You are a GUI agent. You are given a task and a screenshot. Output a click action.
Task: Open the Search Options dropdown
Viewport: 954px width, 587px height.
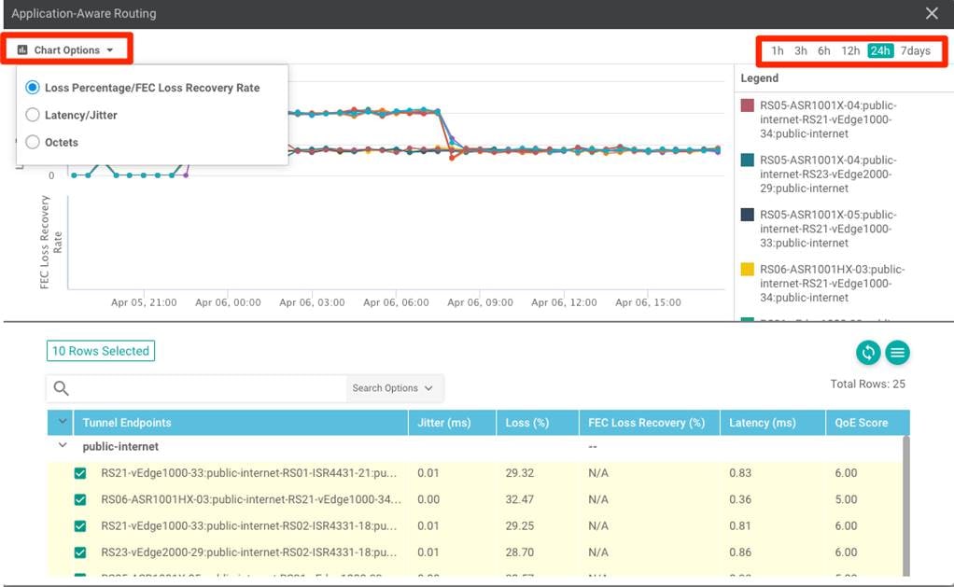pyautogui.click(x=394, y=388)
